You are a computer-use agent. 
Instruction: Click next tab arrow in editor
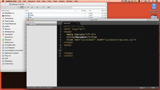tap(60, 23)
